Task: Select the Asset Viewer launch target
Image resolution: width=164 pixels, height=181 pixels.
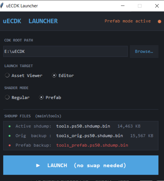Action: pyautogui.click(x=23, y=76)
